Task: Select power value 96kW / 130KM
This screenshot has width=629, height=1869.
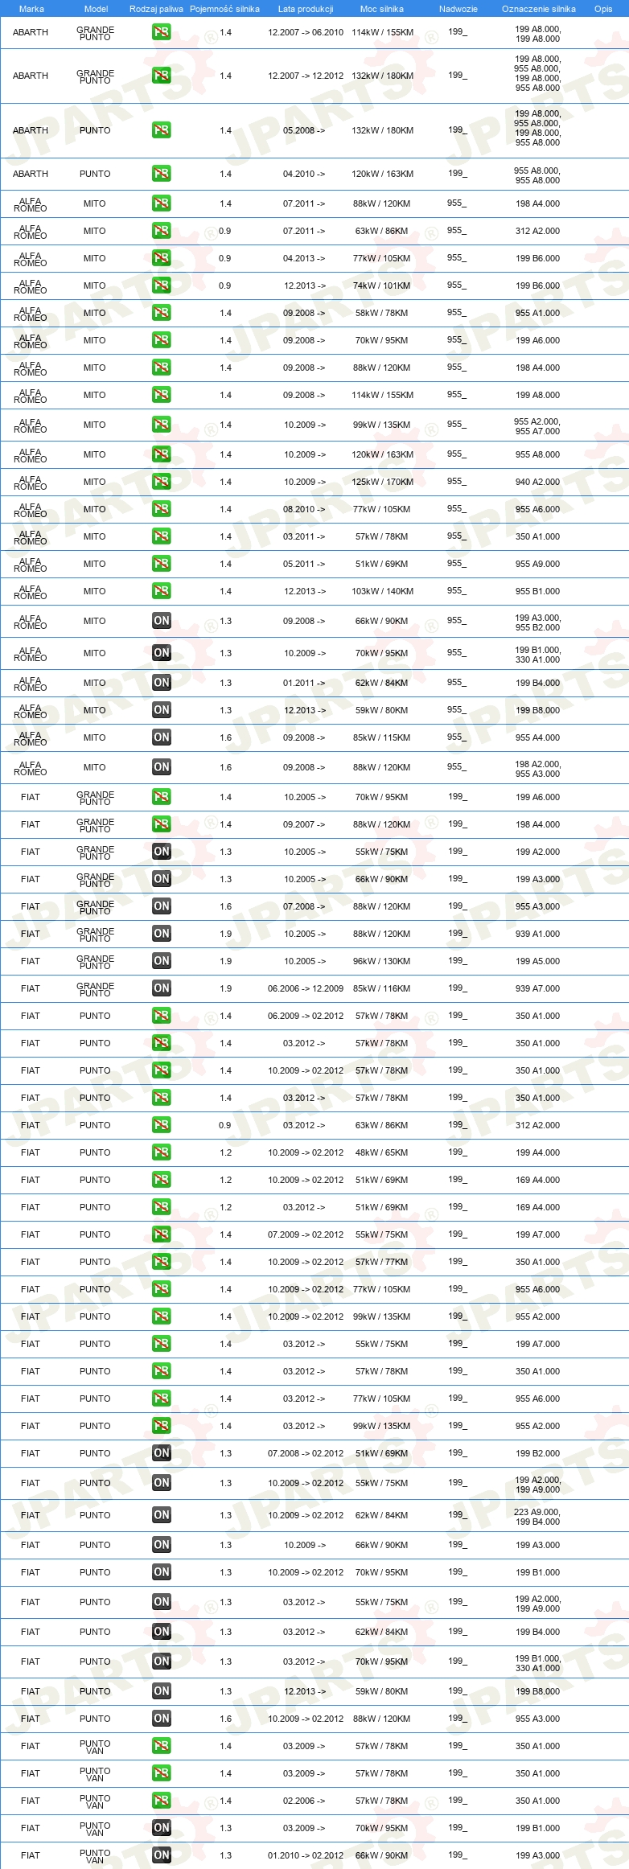Action: point(382,961)
